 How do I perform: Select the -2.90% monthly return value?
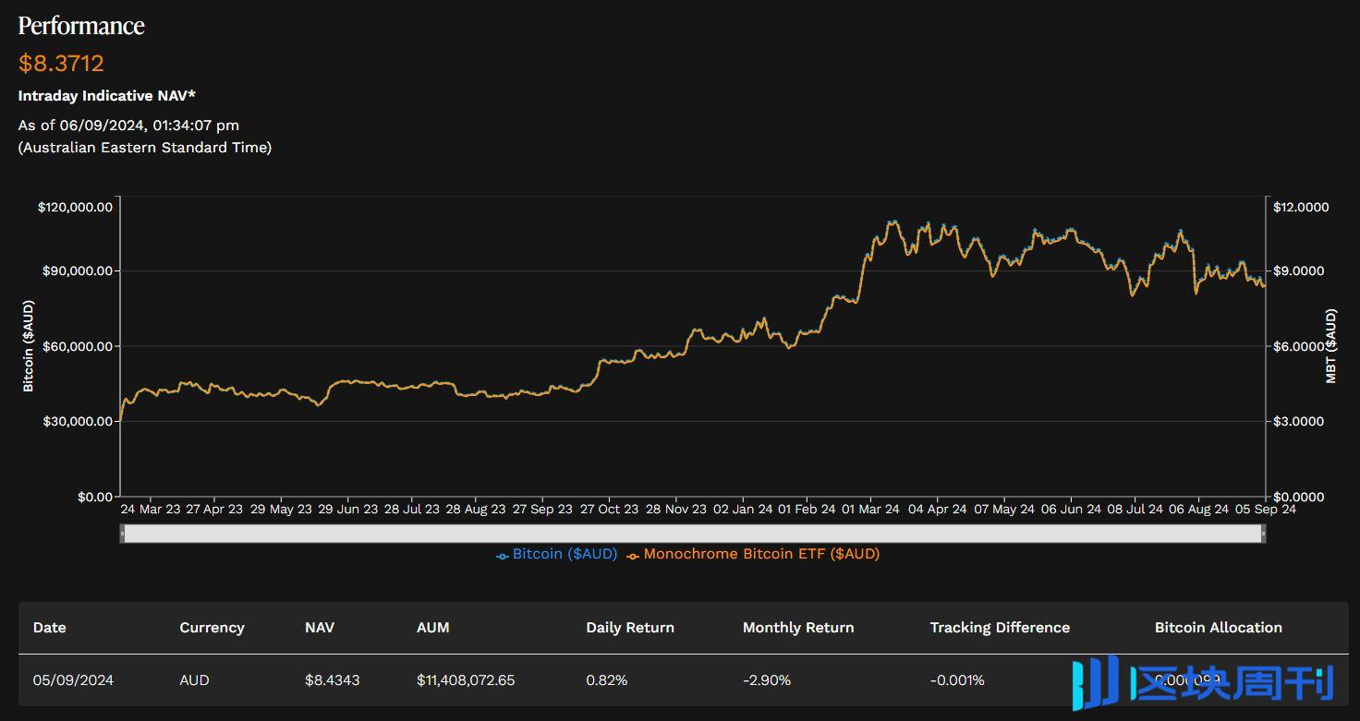767,680
